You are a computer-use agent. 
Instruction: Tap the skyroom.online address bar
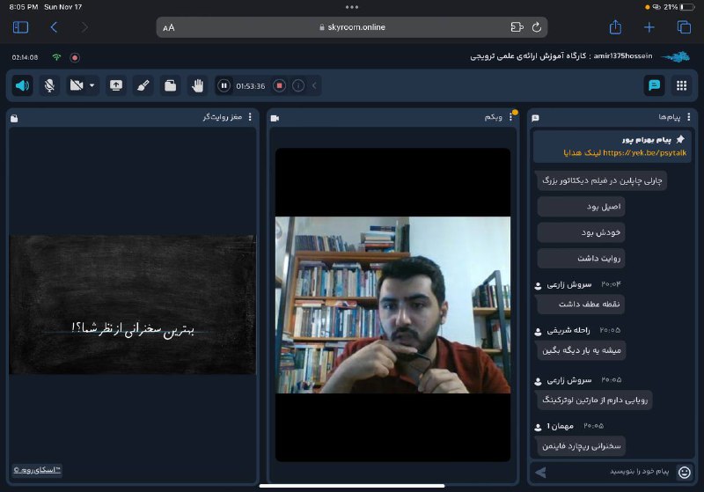point(352,27)
